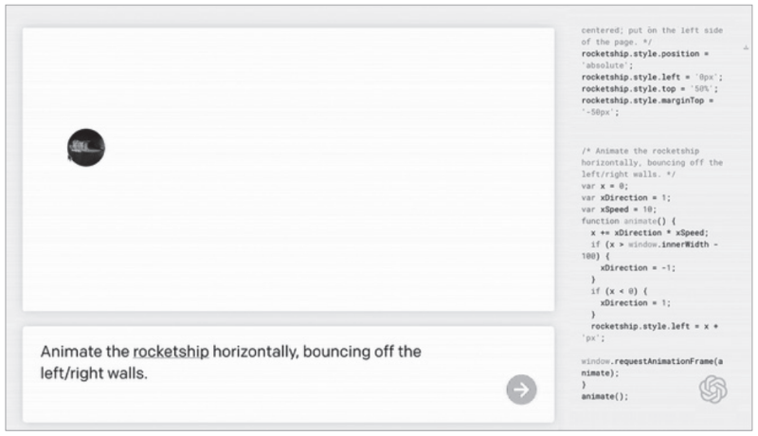Image resolution: width=758 pixels, height=436 pixels.
Task: Click the rocketship.style.marginTop code line
Action: point(647,106)
